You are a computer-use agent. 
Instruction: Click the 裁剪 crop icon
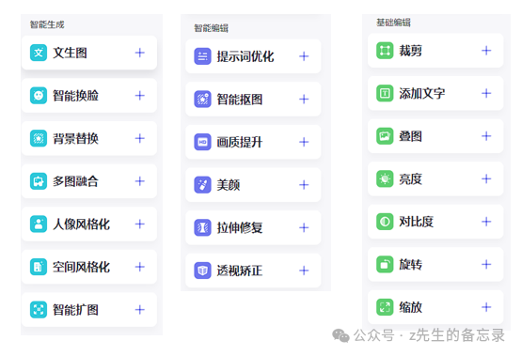click(x=385, y=51)
